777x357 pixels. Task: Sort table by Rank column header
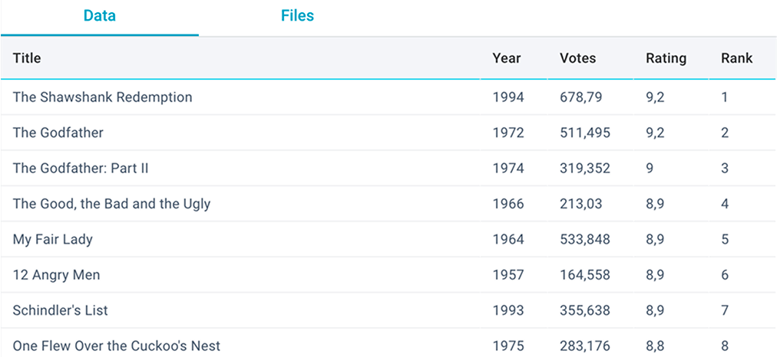click(x=736, y=58)
